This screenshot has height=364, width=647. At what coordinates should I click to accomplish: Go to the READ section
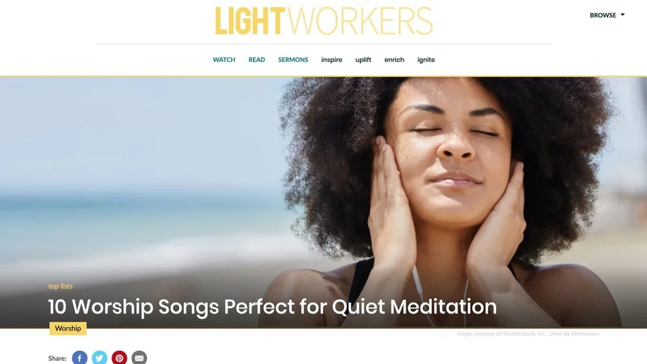[257, 59]
